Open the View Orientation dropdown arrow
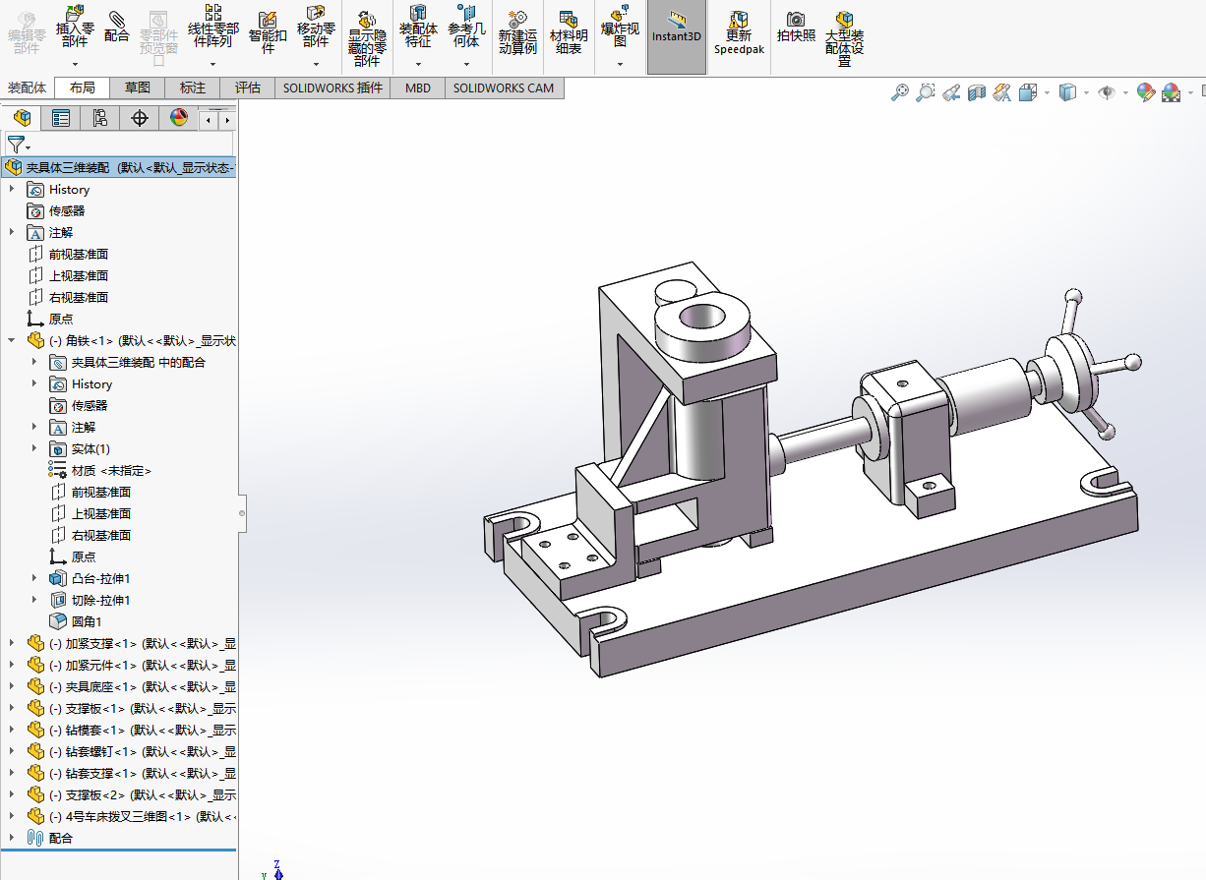This screenshot has width=1206, height=880. pos(1047,92)
